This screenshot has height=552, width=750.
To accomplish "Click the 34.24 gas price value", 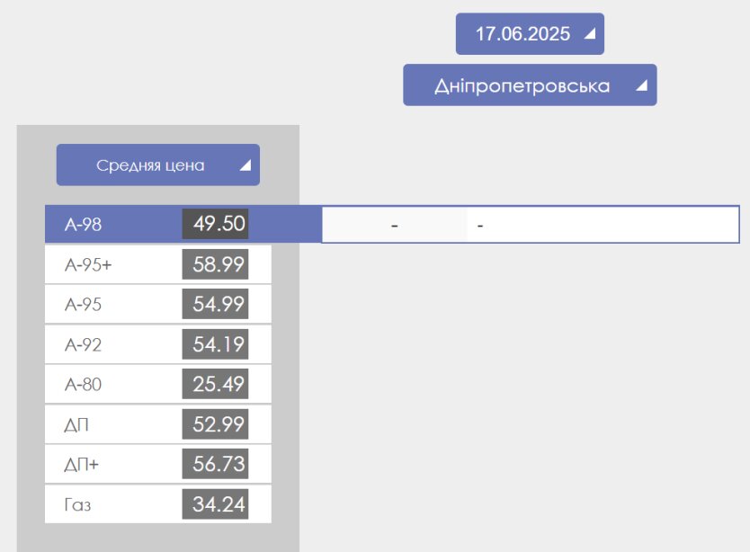I will [x=215, y=503].
